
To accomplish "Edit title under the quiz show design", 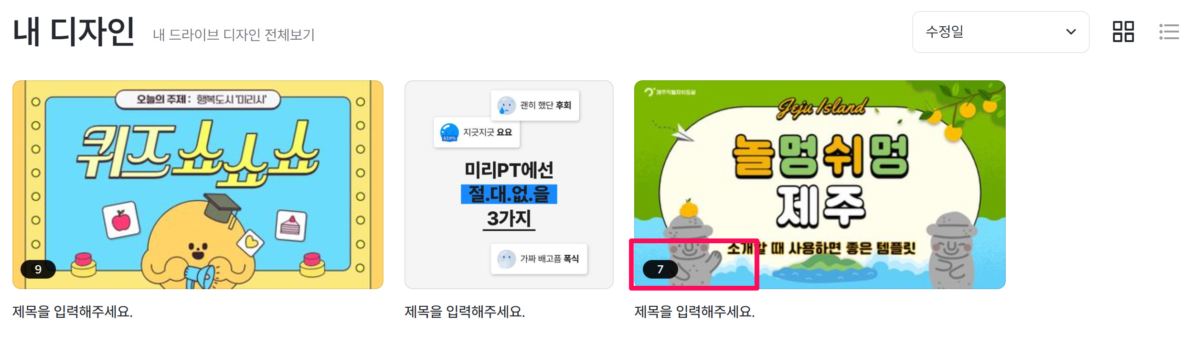I will coord(73,312).
